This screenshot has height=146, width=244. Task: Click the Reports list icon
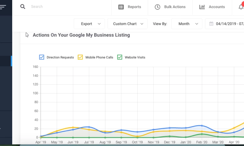click(x=121, y=7)
